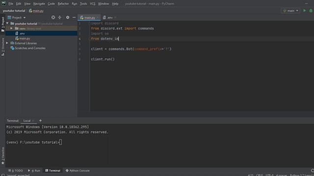Start debugging with the bug icon
Screen dimensions: 314x176
[x=311, y=11]
